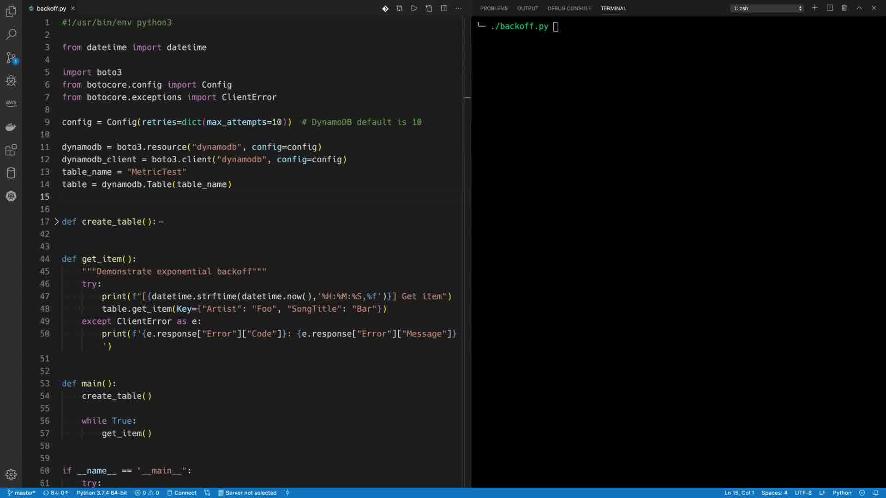Click the editor minimap scrollbar slider
This screenshot has height=498, width=886.
point(467,98)
